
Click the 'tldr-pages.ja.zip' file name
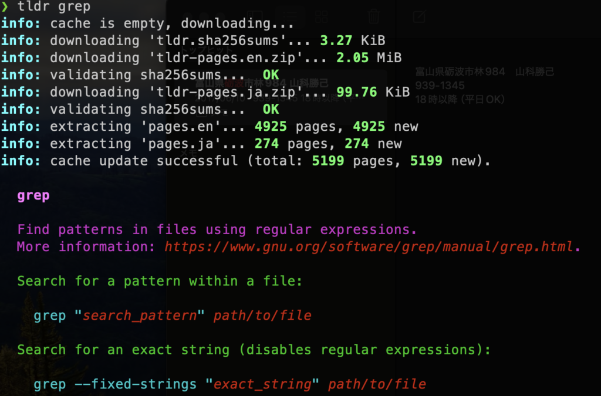[226, 92]
